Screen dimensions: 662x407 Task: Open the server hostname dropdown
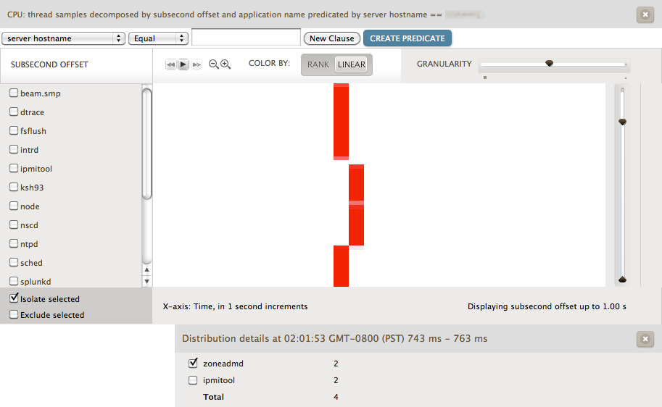pyautogui.click(x=64, y=38)
